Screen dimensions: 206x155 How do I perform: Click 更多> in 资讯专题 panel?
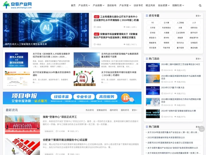[198, 16]
